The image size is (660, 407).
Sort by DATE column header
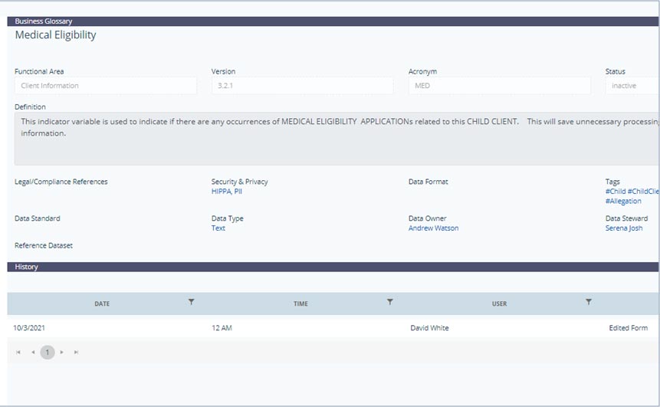(102, 304)
